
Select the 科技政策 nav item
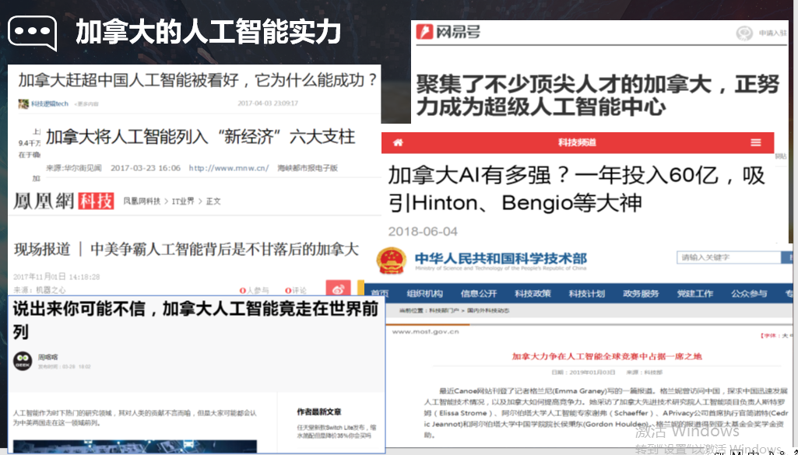point(533,293)
